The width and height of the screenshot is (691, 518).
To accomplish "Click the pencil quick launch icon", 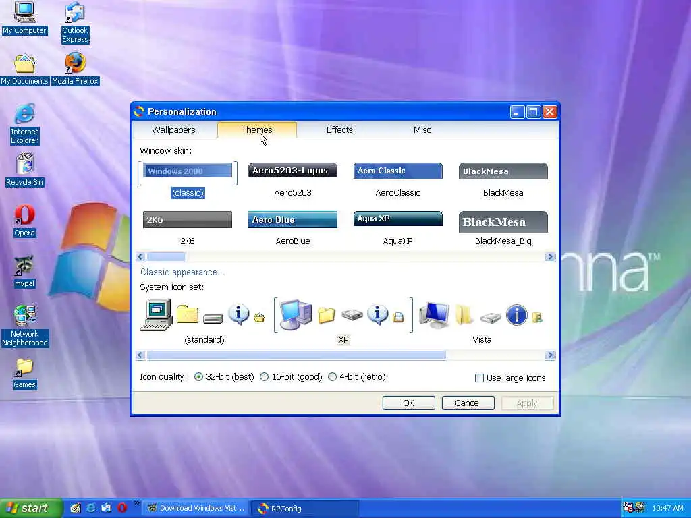I will [76, 508].
